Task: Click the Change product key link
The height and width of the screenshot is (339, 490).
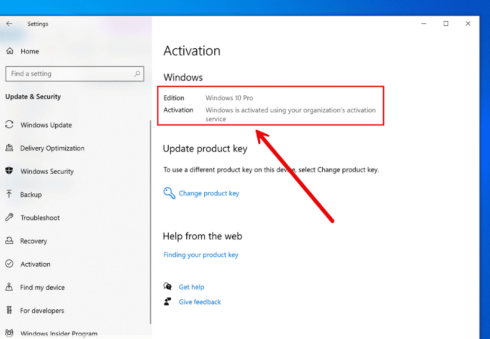Action: (x=209, y=193)
